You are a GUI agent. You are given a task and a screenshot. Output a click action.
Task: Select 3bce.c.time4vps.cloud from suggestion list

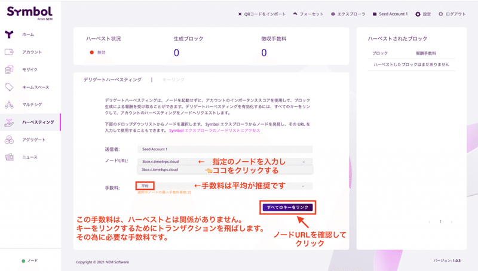tap(225, 170)
